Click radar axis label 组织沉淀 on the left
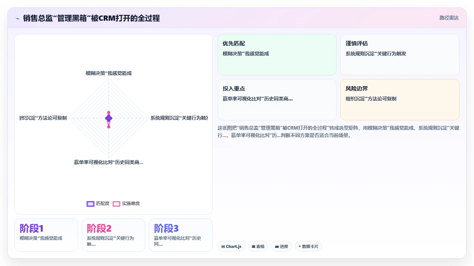 coord(43,118)
